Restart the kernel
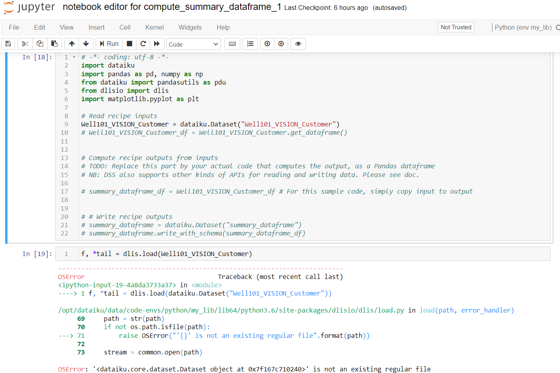This screenshot has width=560, height=373. [143, 44]
